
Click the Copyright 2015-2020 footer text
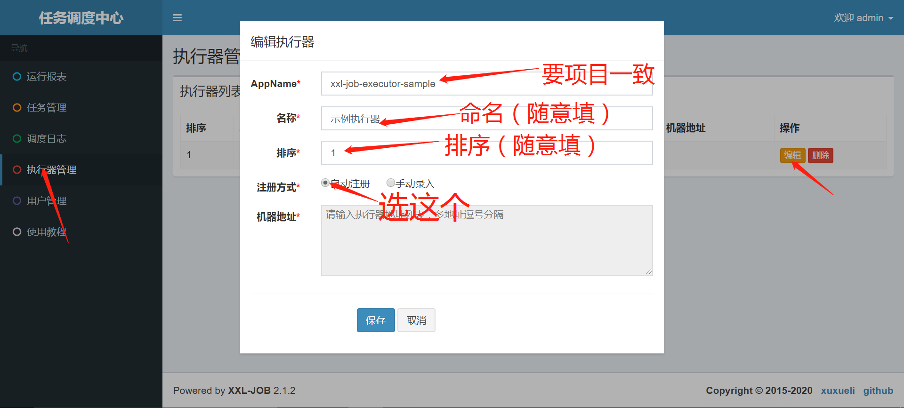pos(759,391)
